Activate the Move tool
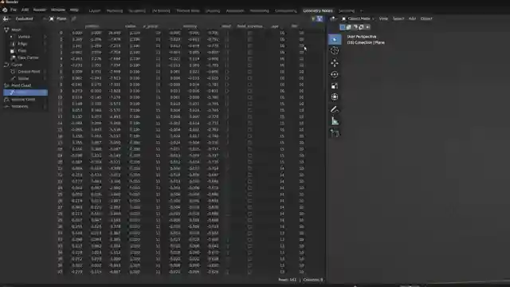 (x=335, y=63)
